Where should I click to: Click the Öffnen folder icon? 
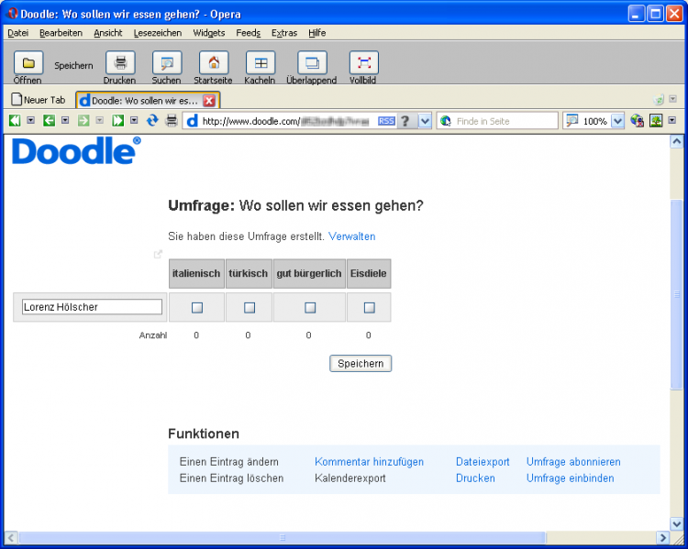28,62
